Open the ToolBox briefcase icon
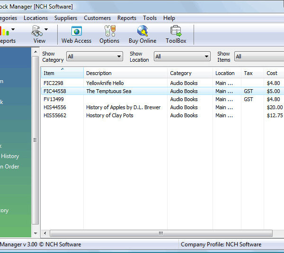The height and width of the screenshot is (253, 284). tap(176, 31)
